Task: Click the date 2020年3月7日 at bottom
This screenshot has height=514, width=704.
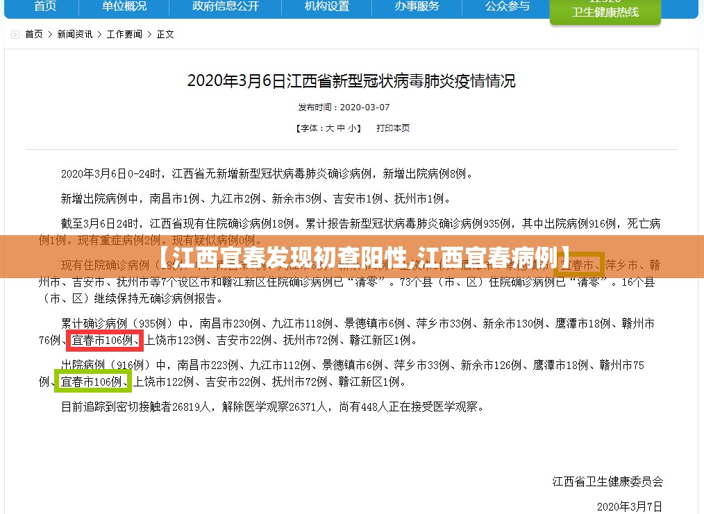Action: [630, 507]
